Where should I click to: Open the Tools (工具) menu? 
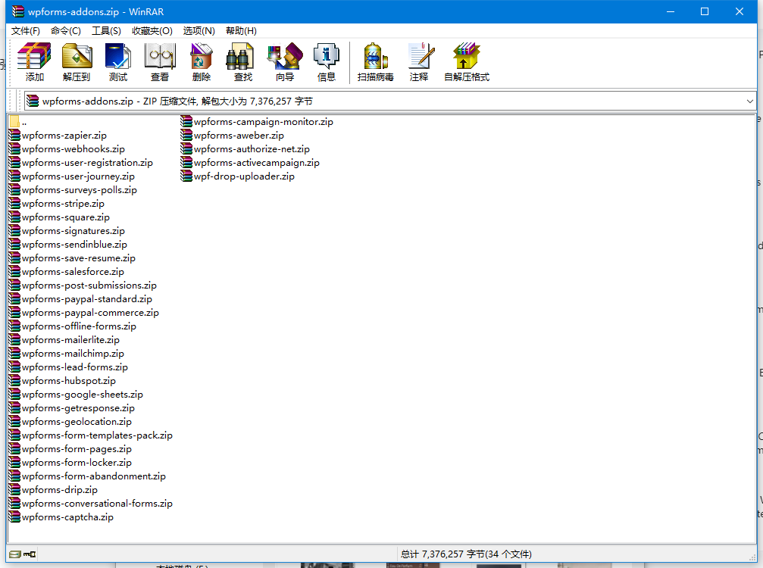click(x=106, y=30)
